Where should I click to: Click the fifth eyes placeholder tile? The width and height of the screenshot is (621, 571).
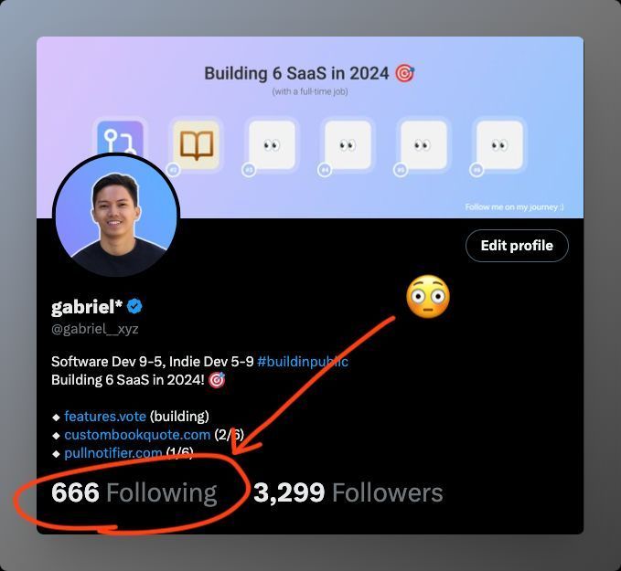[423, 145]
